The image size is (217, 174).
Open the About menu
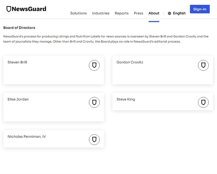154,13
